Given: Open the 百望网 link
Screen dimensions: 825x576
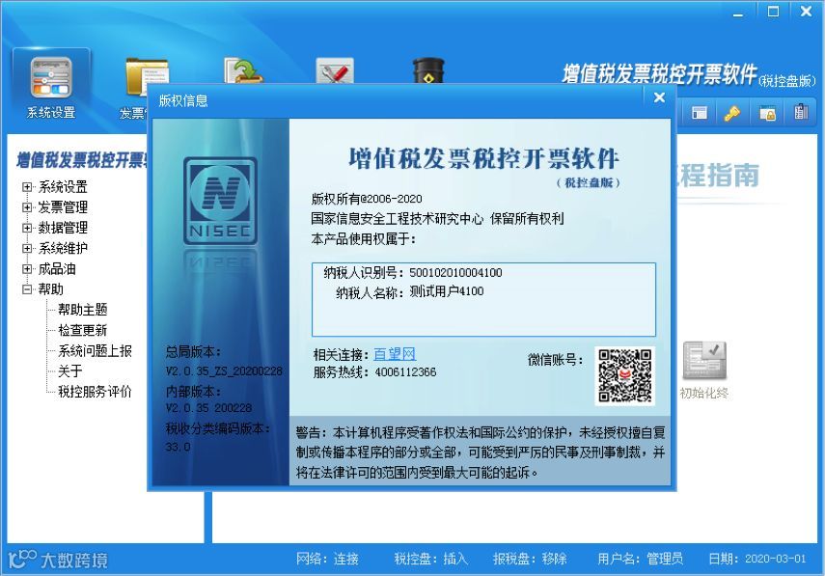Looking at the screenshot, I should 395,354.
